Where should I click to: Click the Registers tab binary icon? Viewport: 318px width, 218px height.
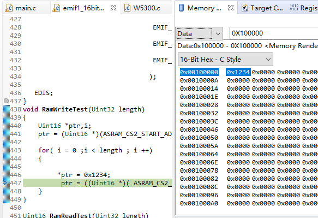(294, 8)
